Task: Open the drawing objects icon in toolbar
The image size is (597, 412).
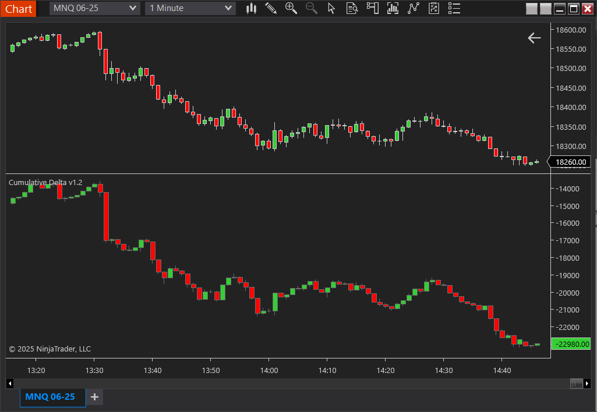Action: point(434,8)
